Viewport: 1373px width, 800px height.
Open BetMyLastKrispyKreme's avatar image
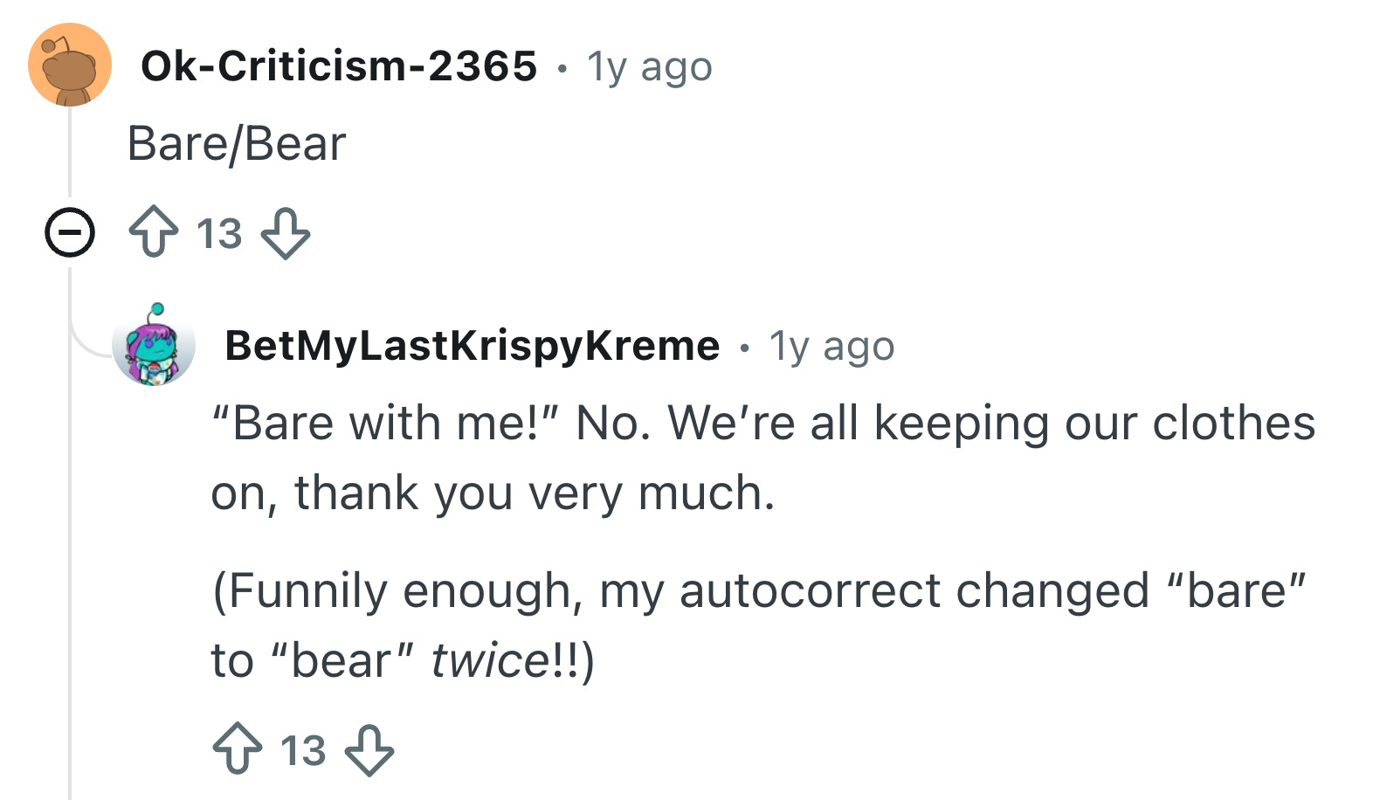(154, 344)
